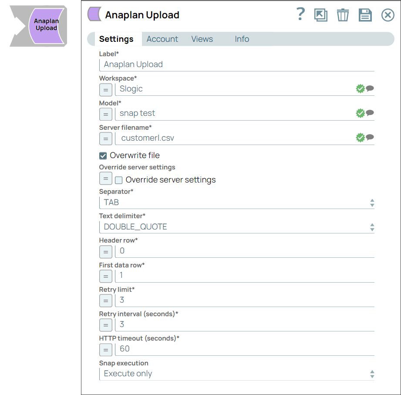Switch to the Account tab
Viewport: 401px width, 395px height.
coord(162,39)
